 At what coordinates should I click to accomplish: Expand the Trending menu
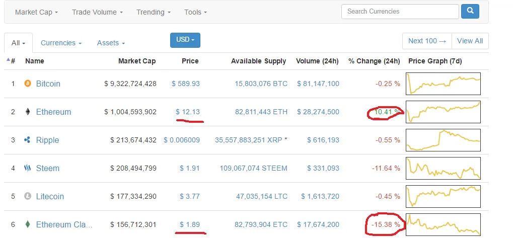(154, 12)
